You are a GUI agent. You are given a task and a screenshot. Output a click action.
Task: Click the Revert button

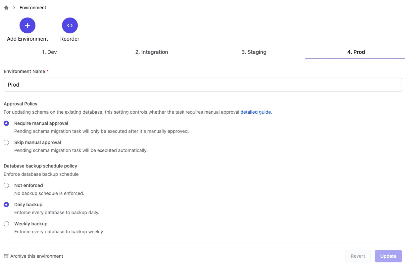[358, 256]
